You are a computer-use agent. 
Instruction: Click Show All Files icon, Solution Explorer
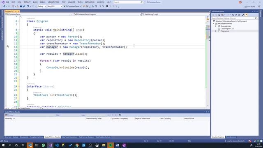pyautogui.click(x=239, y=15)
